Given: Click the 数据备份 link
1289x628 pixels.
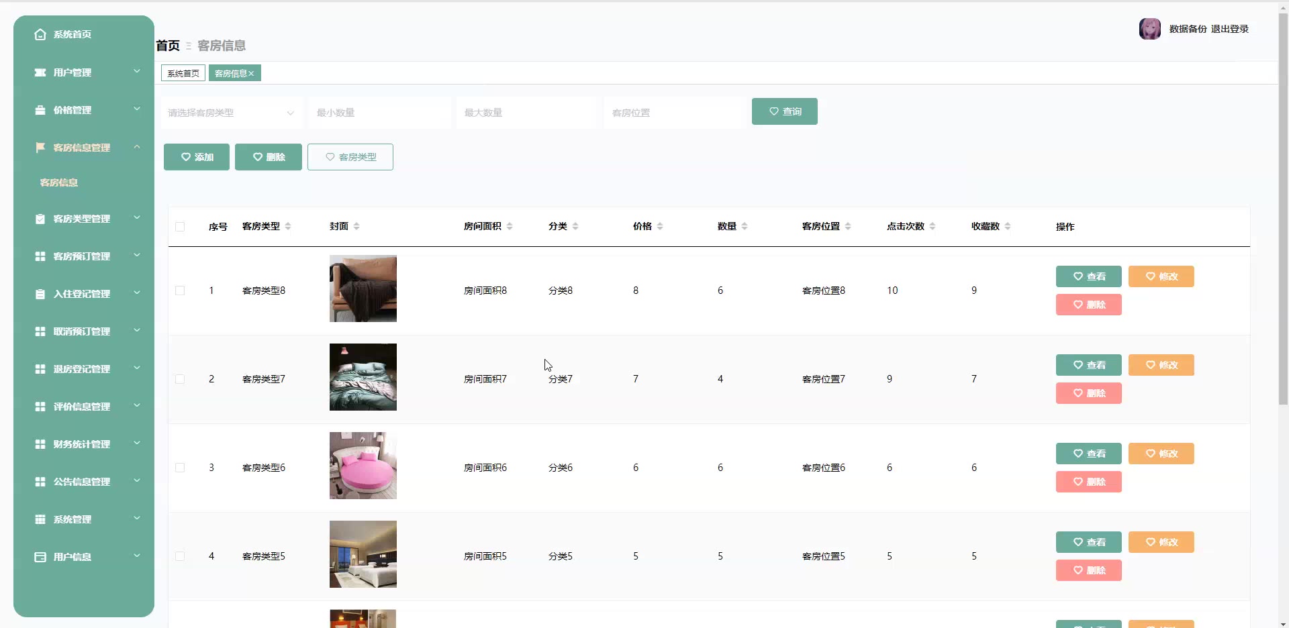Looking at the screenshot, I should tap(1188, 29).
